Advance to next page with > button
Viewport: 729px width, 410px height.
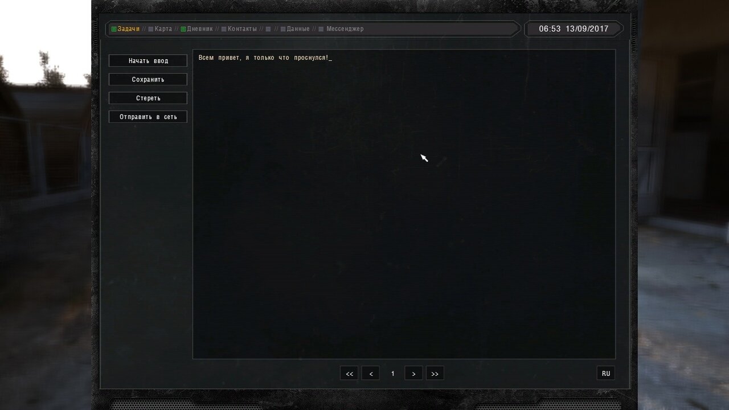point(413,374)
